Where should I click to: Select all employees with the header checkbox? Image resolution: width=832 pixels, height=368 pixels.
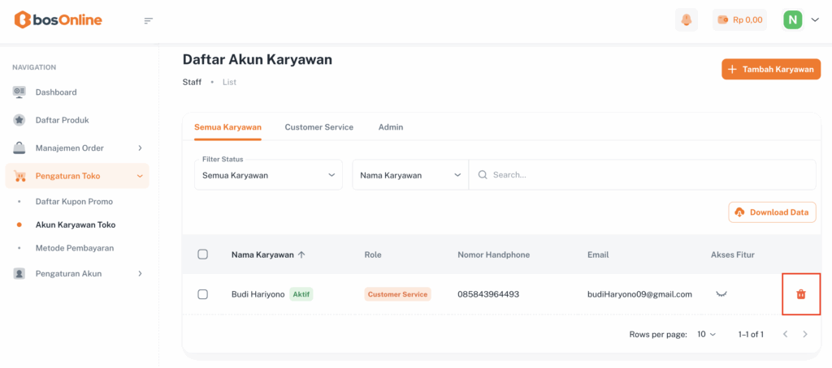pos(203,255)
